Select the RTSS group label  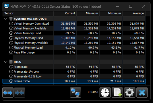coord(18,62)
